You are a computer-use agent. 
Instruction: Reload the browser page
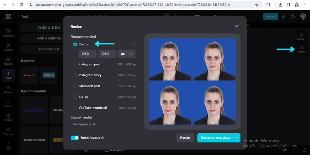[21, 5]
